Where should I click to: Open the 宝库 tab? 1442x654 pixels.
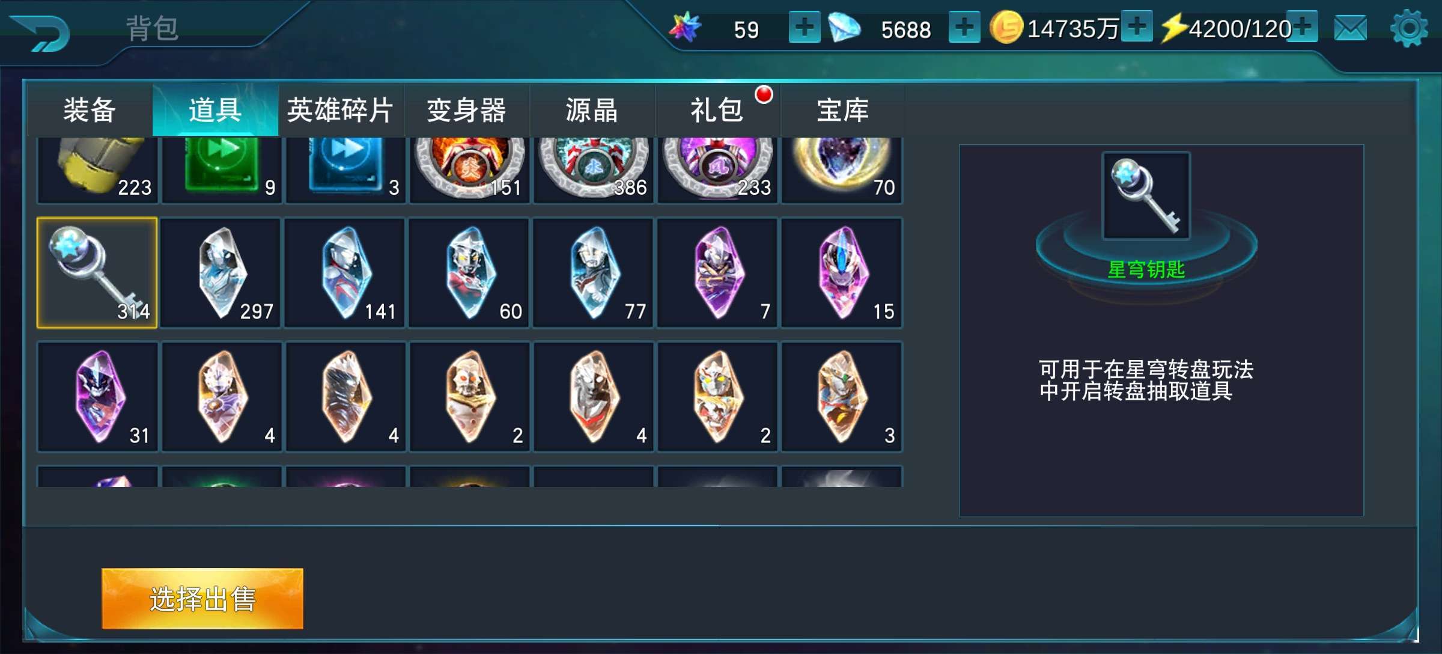point(843,110)
